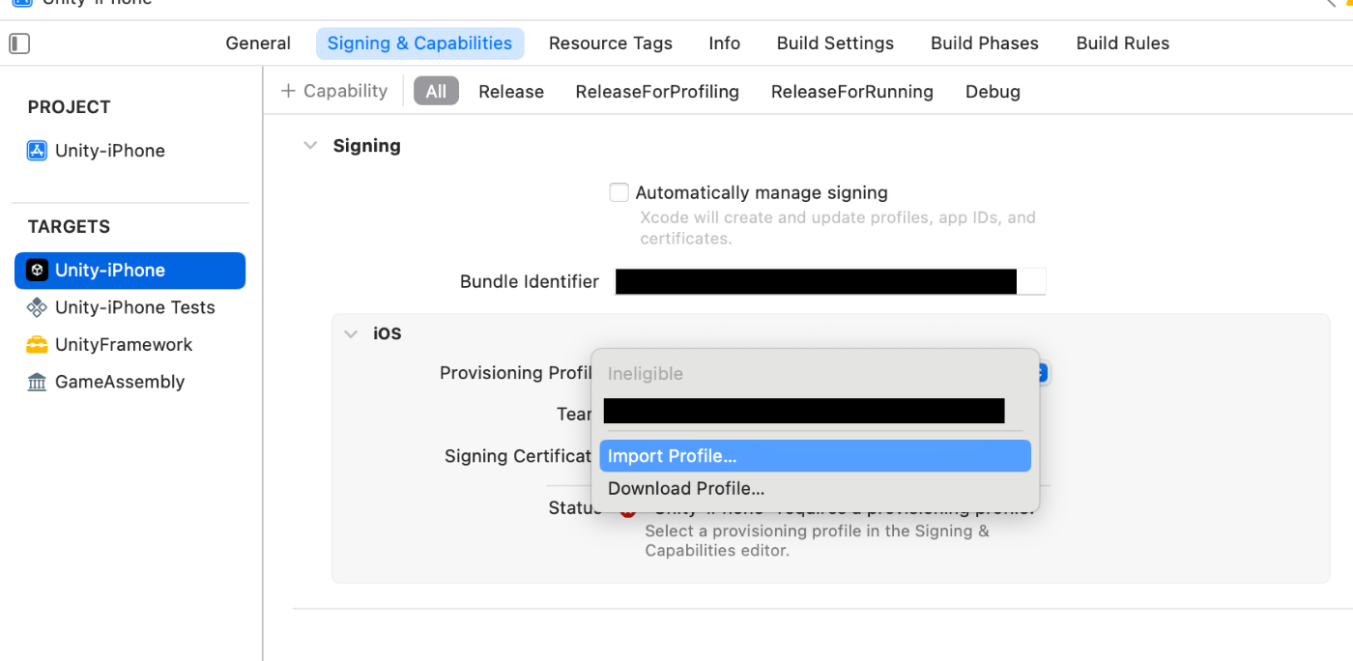Select the Unity-iPhone Tests target icon

pos(37,307)
